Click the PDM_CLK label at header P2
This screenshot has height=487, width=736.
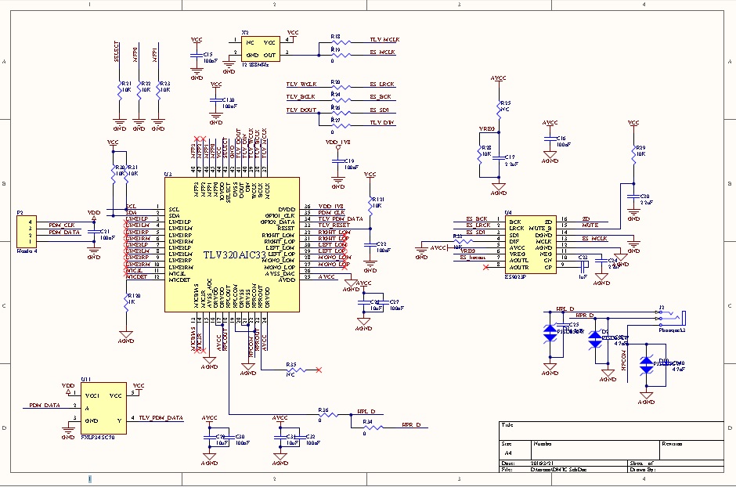(62, 225)
